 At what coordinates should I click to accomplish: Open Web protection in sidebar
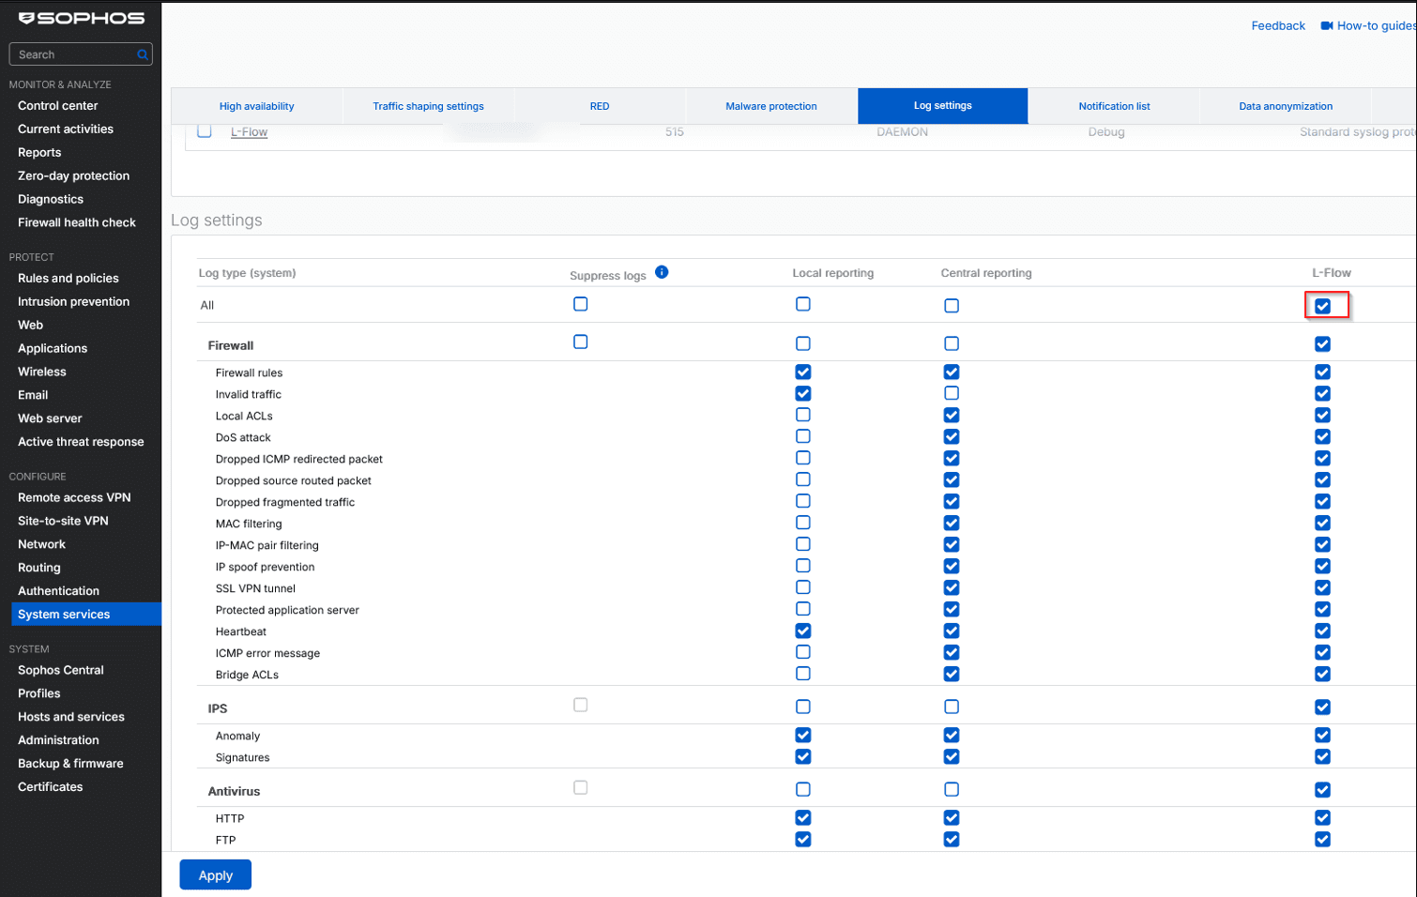coord(31,326)
